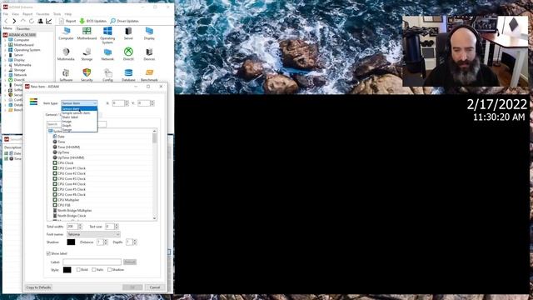Open the Multimedia category icon
533x300 pixels.
click(66, 54)
